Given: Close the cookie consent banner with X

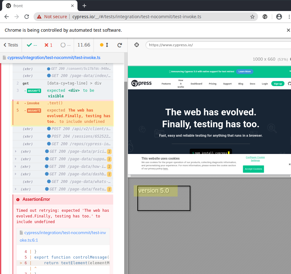Looking at the screenshot, I should (x=289, y=164).
